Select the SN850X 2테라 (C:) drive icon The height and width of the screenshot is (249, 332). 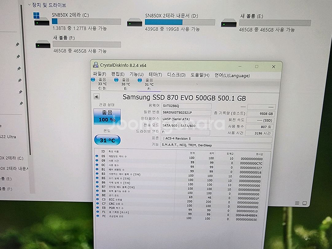pos(41,23)
